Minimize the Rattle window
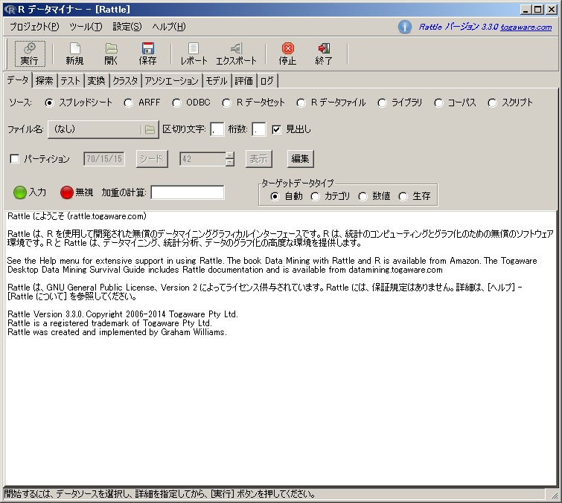Viewport: 562px width, 503px height. [x=526, y=10]
